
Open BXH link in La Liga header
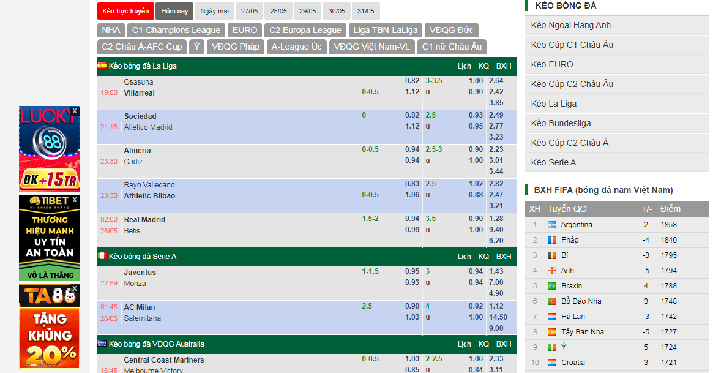coord(504,66)
